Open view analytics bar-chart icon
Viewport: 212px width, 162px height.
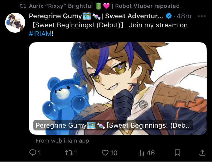pos(141,153)
